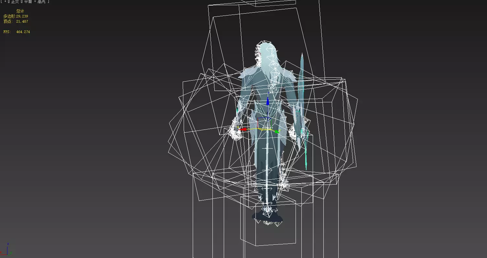Click the red X-axis gizmo arrow
The image size is (487, 258).
(x=243, y=129)
